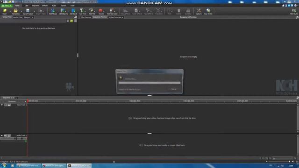Click the red playhead marker on timeline
The image size is (299, 168).
click(28, 101)
